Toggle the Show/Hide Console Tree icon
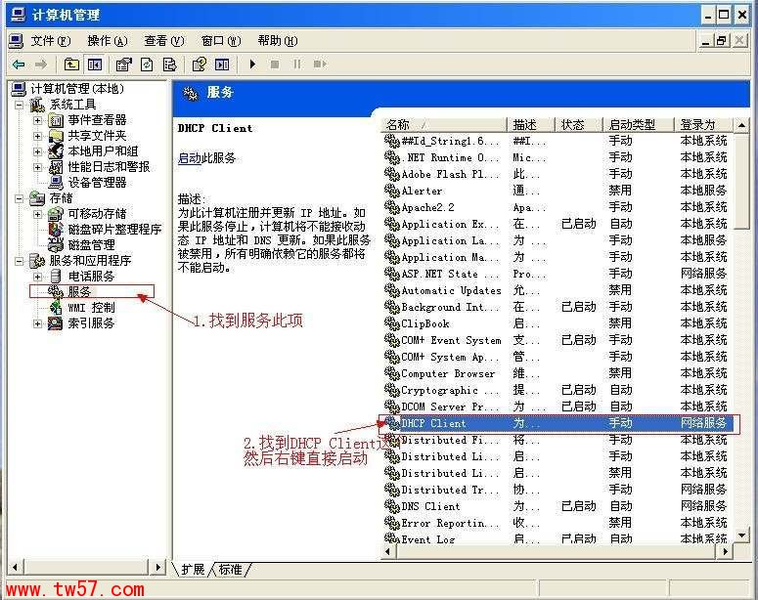This screenshot has height=600, width=758. click(x=95, y=64)
